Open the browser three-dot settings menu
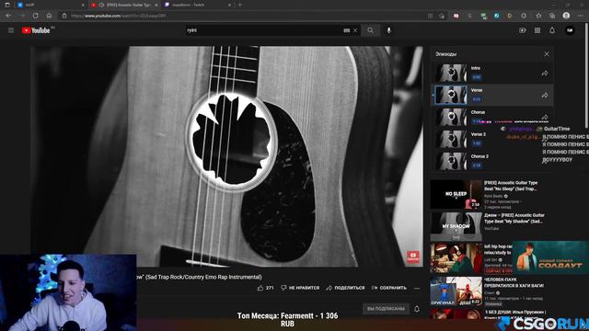 580,16
